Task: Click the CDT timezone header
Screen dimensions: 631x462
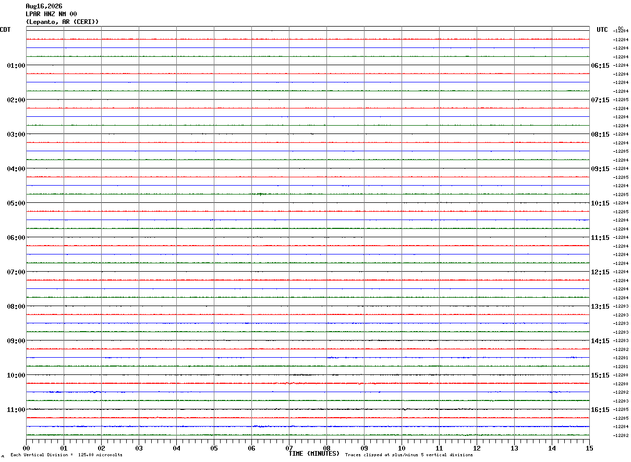Action: [5, 30]
